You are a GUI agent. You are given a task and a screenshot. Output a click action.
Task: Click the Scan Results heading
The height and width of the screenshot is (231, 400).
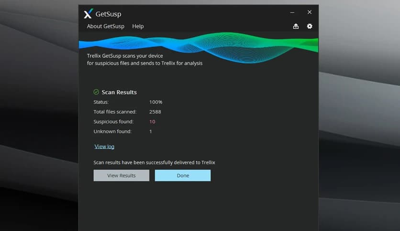[119, 92]
